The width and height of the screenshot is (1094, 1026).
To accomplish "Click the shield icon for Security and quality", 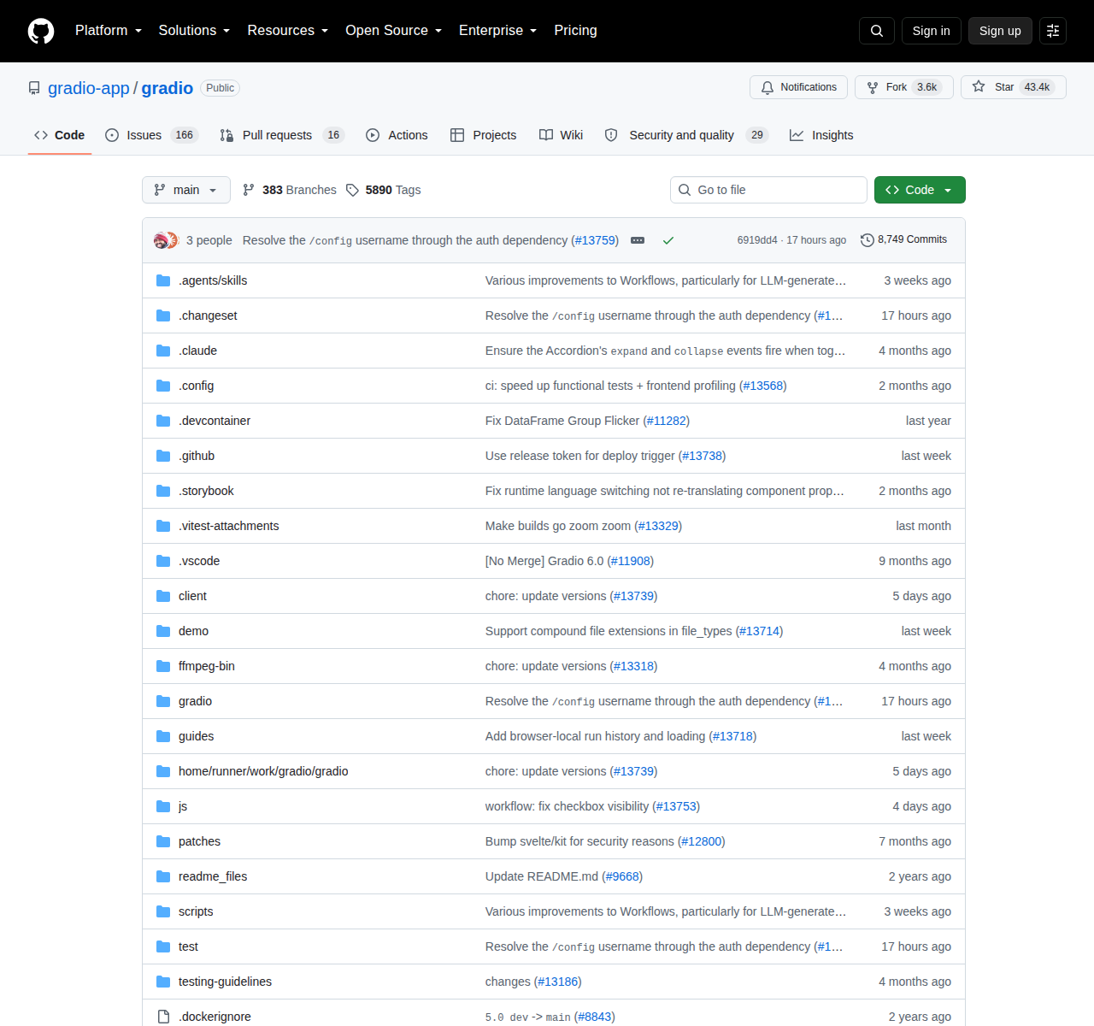I will coord(611,135).
